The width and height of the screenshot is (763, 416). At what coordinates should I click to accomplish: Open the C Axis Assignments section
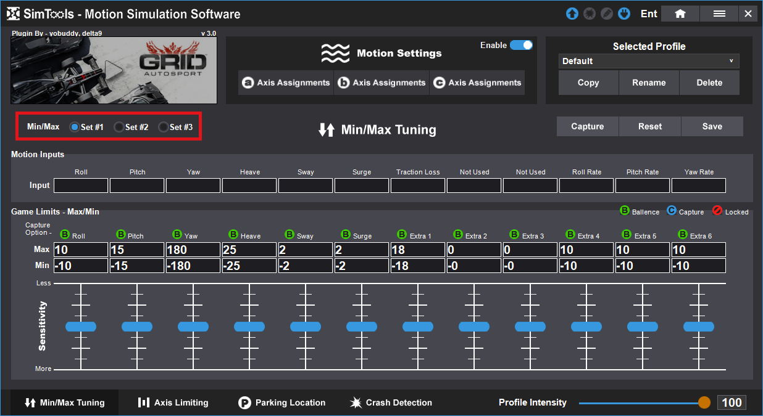[477, 83]
